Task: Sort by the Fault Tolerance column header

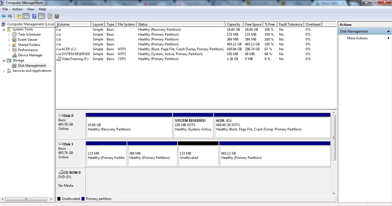Action: [291, 24]
